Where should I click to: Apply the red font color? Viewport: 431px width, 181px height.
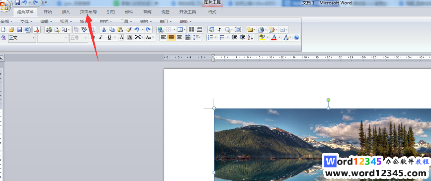(274, 37)
